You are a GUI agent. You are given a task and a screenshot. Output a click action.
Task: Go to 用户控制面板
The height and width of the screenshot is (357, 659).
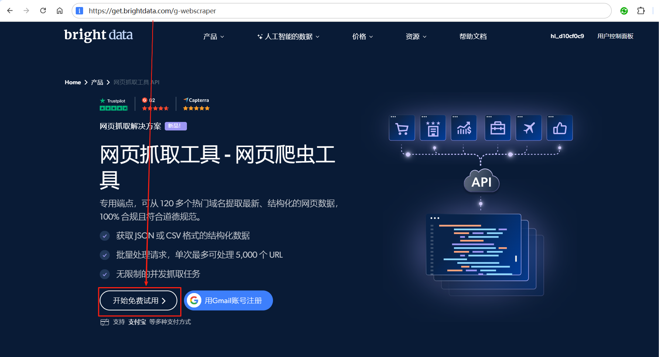pos(615,36)
